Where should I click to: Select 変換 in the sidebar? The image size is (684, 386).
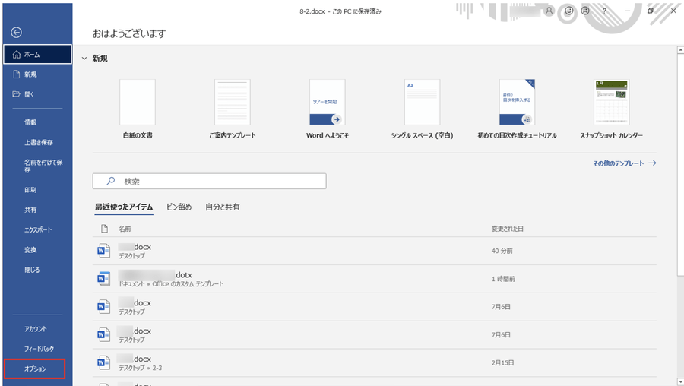tap(30, 250)
